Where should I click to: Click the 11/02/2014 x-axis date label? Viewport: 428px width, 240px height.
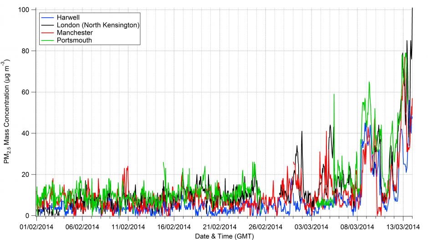128,227
